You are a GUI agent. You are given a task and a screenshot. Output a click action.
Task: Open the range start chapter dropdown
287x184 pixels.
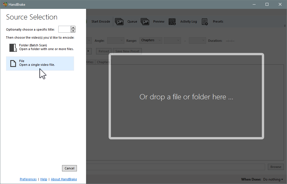(172, 41)
